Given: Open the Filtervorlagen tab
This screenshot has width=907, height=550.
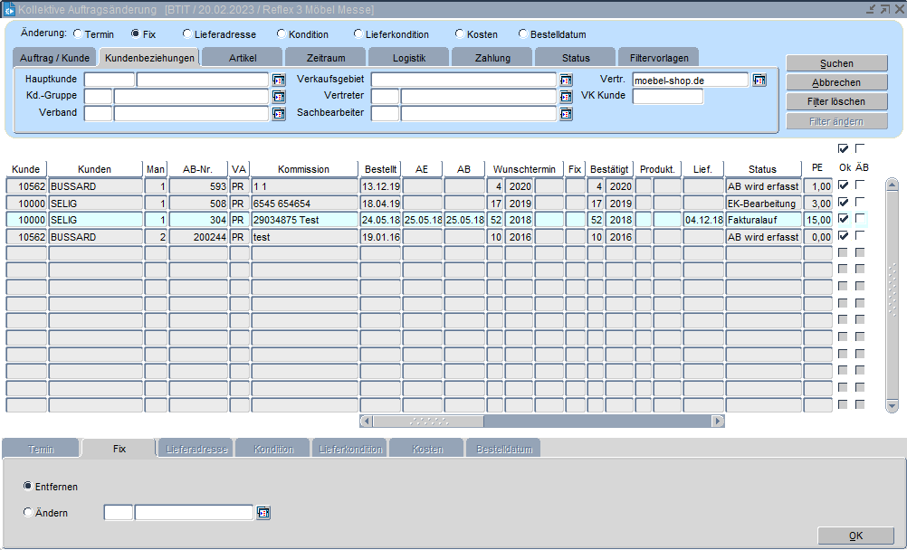Looking at the screenshot, I should (x=658, y=57).
